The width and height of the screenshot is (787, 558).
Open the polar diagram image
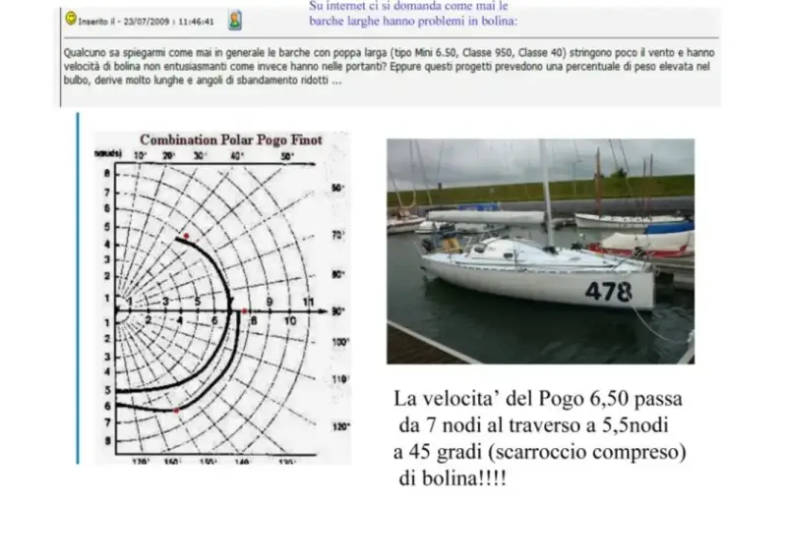click(x=223, y=299)
